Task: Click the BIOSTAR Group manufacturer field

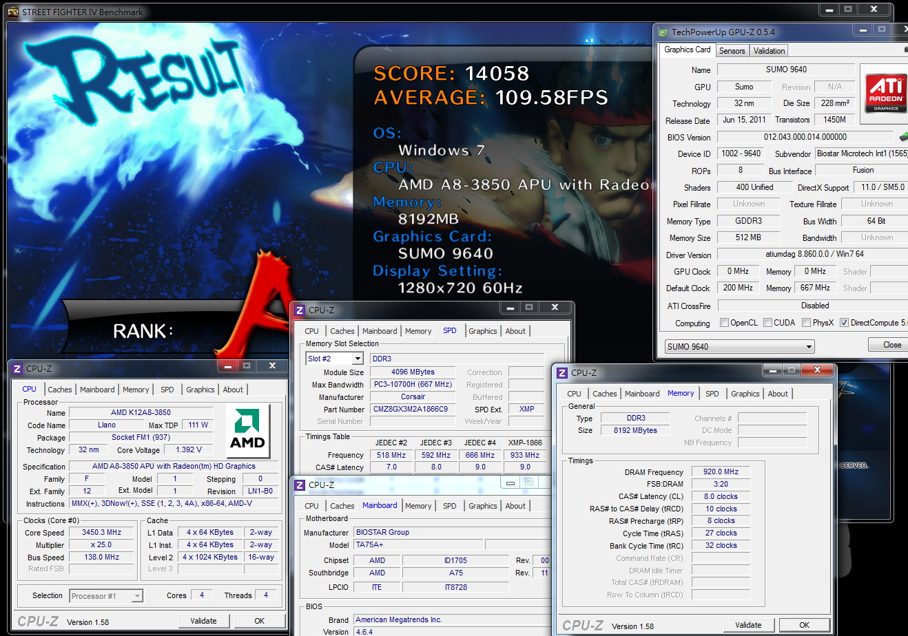Action: [x=453, y=532]
